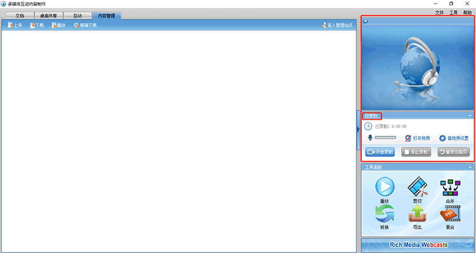Click 下载 download in the toolbar
Image resolution: width=476 pixels, height=253 pixels.
click(37, 26)
